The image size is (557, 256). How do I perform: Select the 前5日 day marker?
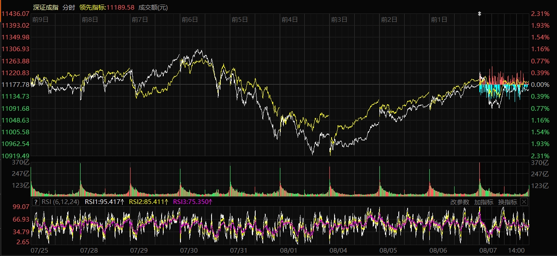[x=240, y=19]
